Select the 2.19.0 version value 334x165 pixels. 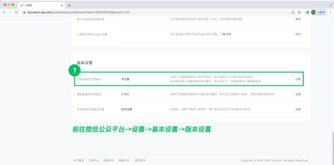tap(125, 94)
